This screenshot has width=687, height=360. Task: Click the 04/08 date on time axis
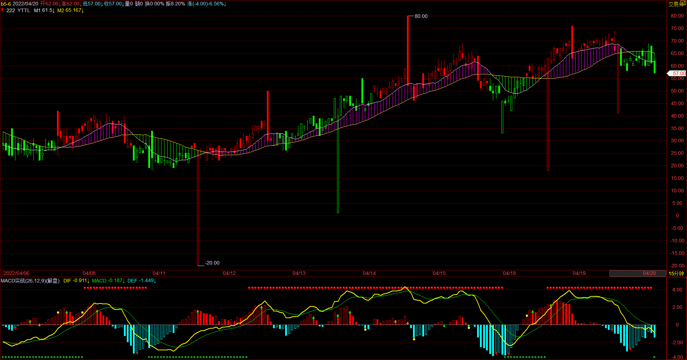click(89, 273)
